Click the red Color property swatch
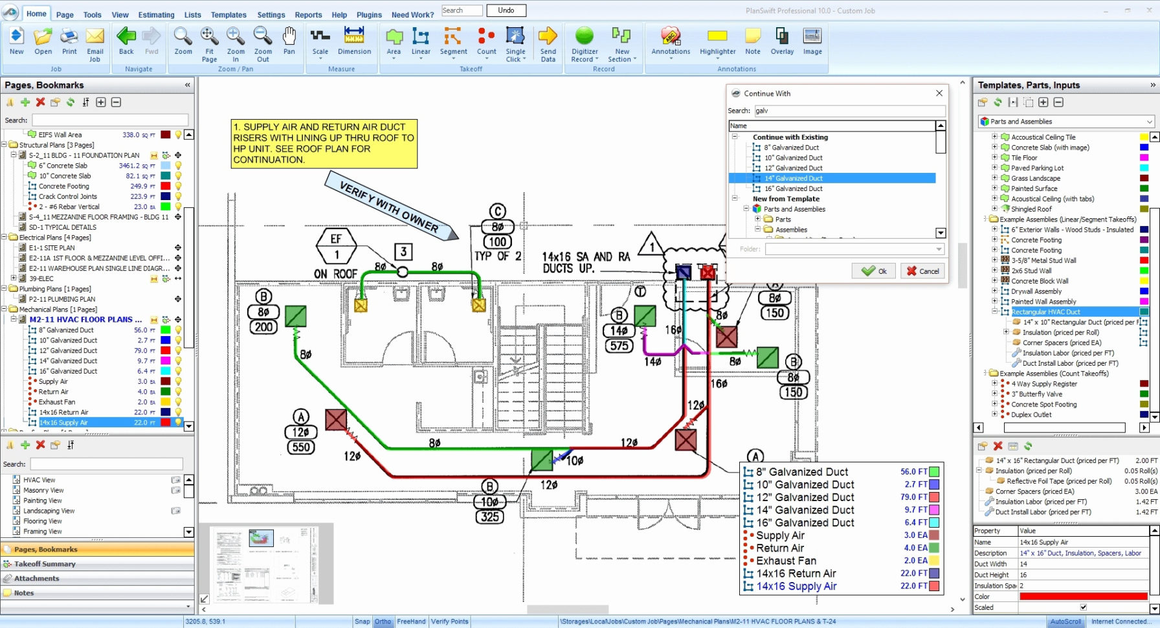 click(1083, 596)
